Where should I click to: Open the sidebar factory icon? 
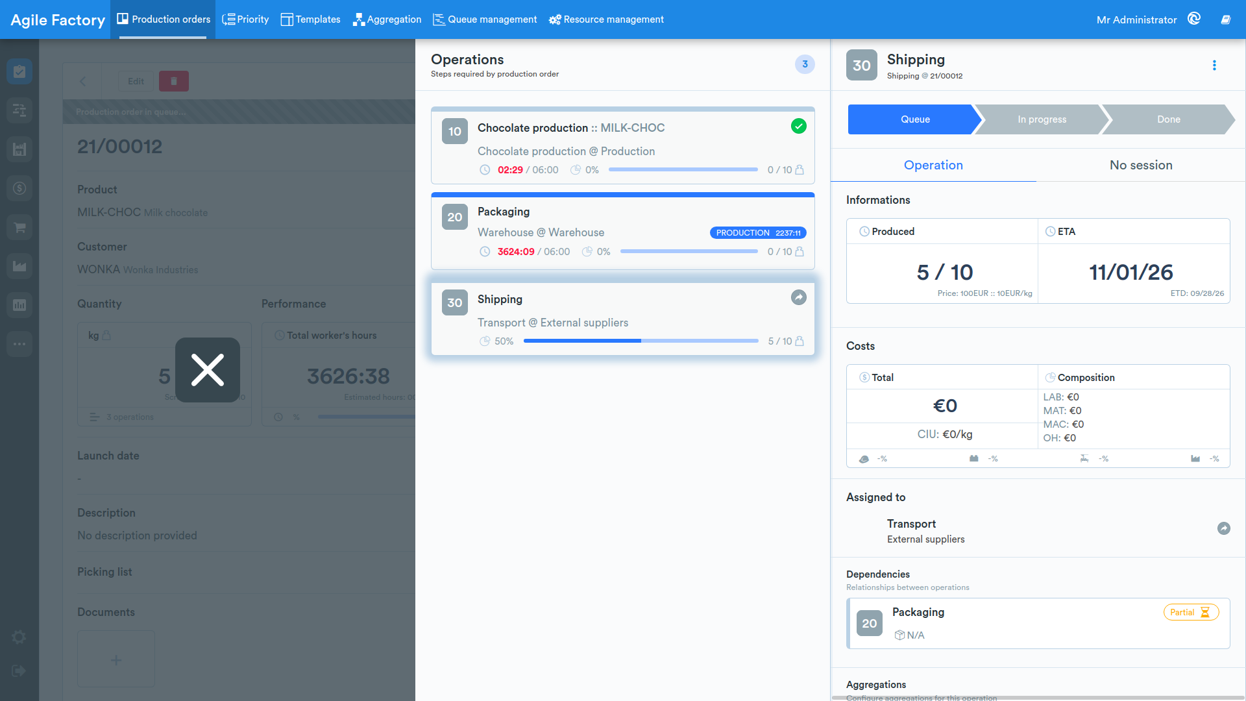(x=19, y=266)
